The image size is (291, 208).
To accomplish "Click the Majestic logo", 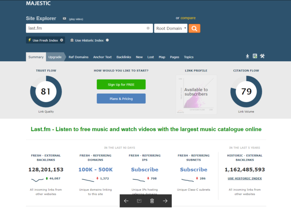I will pyautogui.click(x=38, y=3).
